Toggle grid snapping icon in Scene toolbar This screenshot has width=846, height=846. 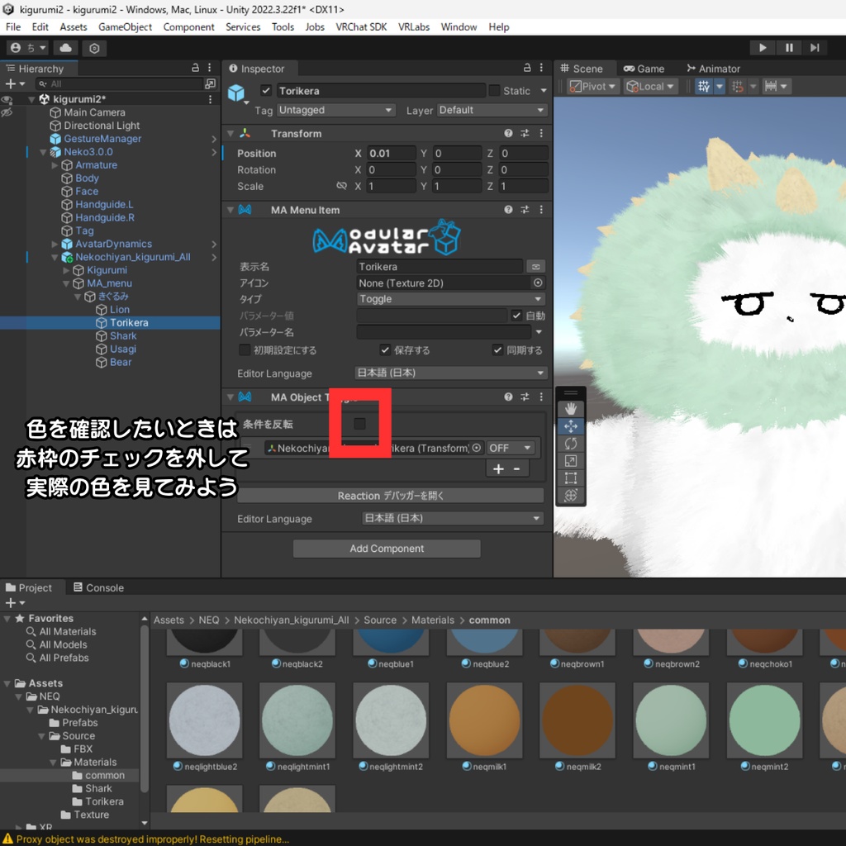pyautogui.click(x=704, y=86)
